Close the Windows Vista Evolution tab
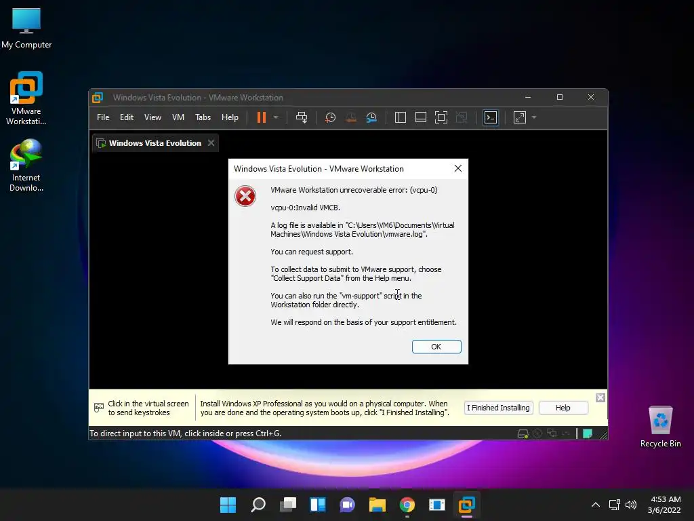 click(x=211, y=142)
